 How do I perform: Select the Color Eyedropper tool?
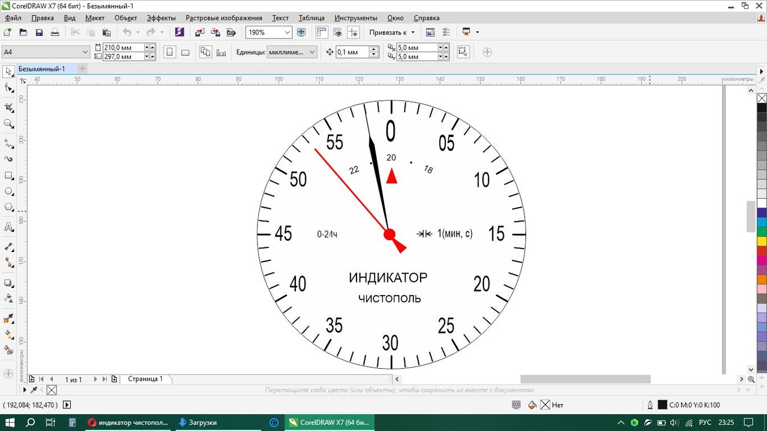[9, 318]
